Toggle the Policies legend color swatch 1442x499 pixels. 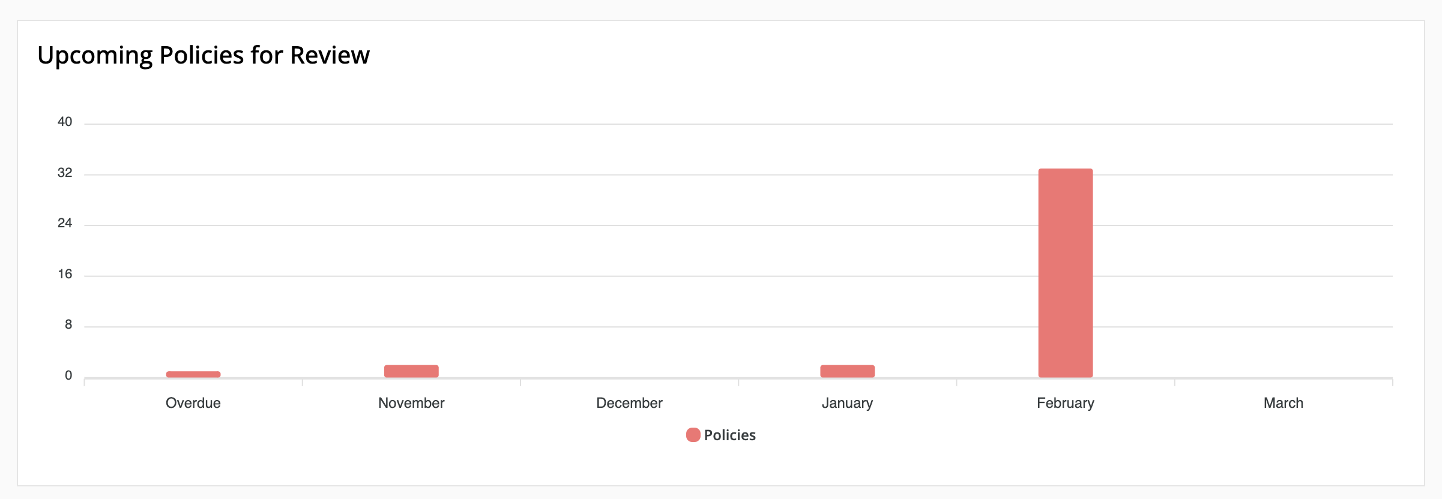click(x=693, y=435)
